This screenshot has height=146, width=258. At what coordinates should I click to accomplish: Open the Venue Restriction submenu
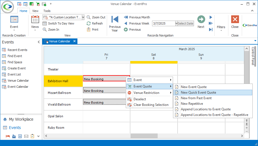150,93
